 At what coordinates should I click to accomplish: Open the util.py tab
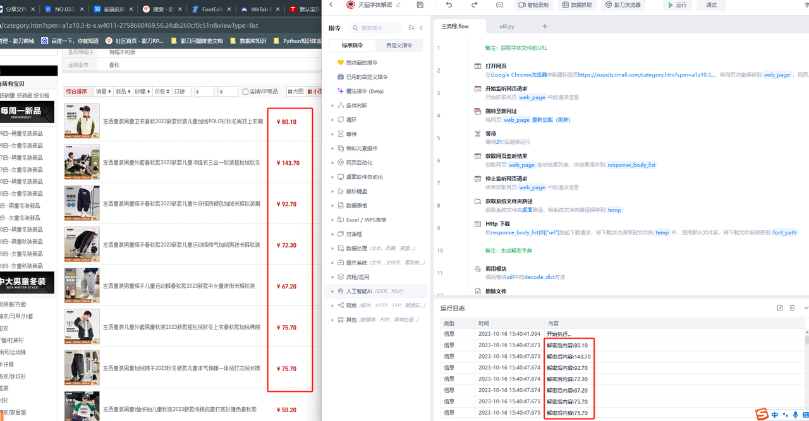[x=507, y=27]
